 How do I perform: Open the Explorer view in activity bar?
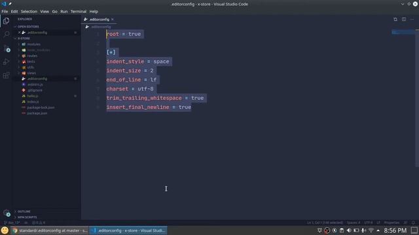6,21
